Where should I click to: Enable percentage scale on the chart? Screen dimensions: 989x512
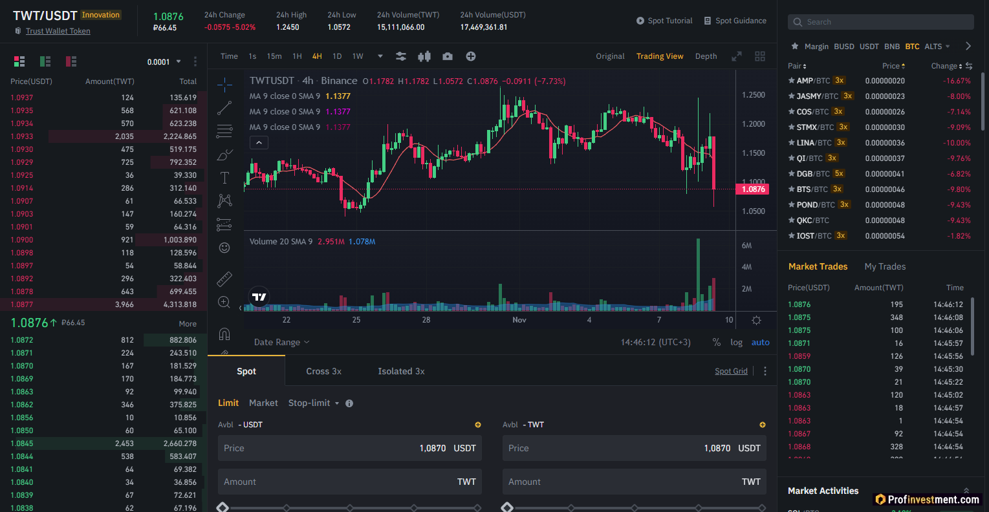click(x=716, y=342)
